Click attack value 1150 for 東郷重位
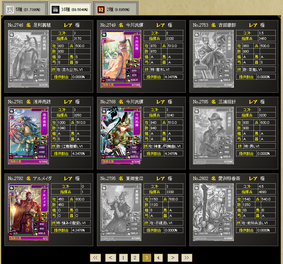This screenshot has height=264, width=283. (x=154, y=199)
